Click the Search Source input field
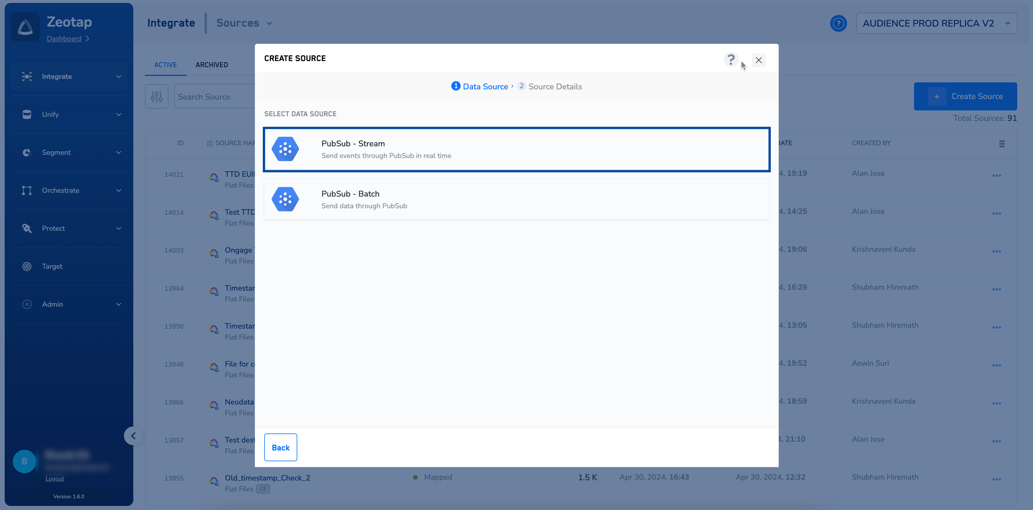The image size is (1033, 510). [215, 97]
